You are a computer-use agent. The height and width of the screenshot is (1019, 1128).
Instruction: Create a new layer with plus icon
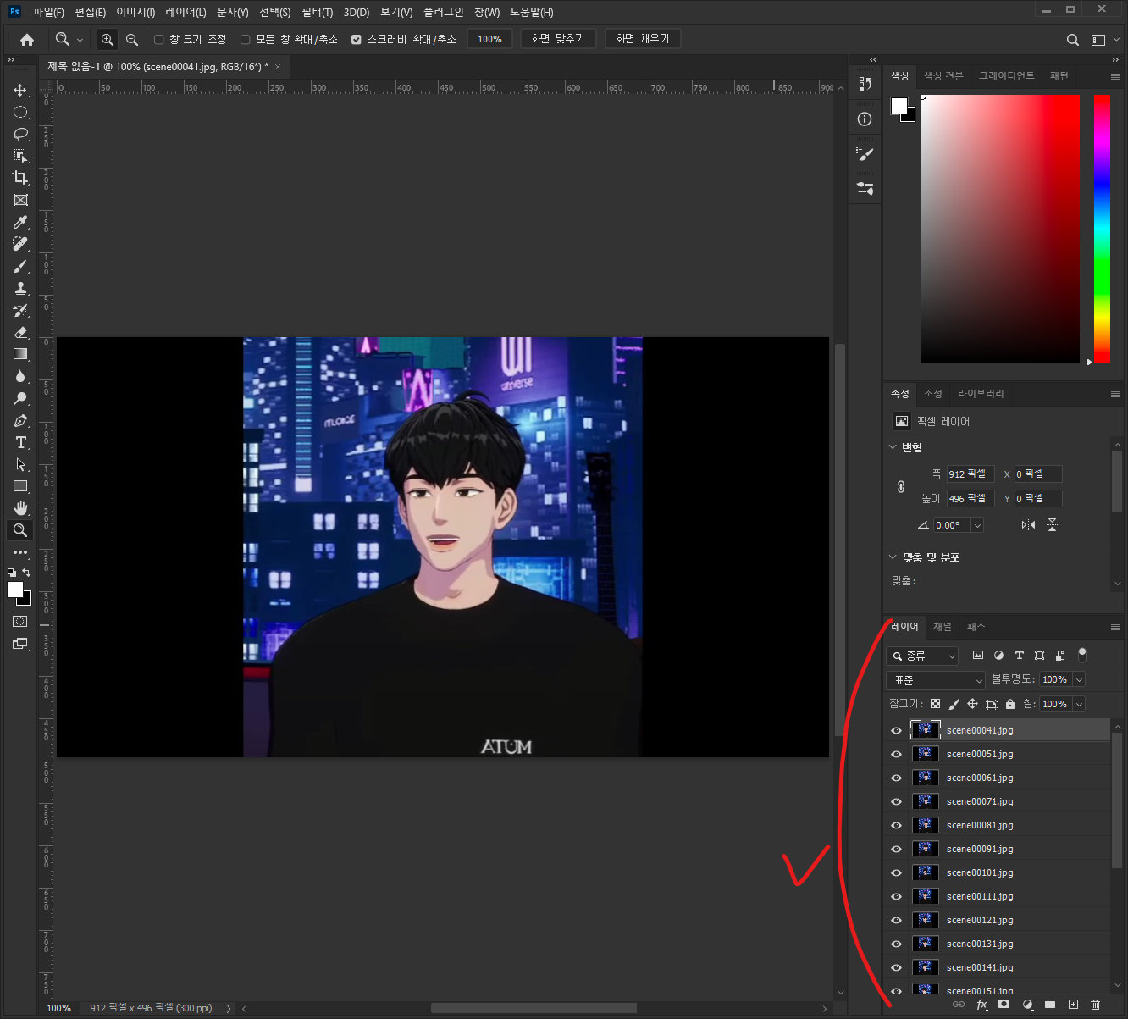tap(1073, 1005)
